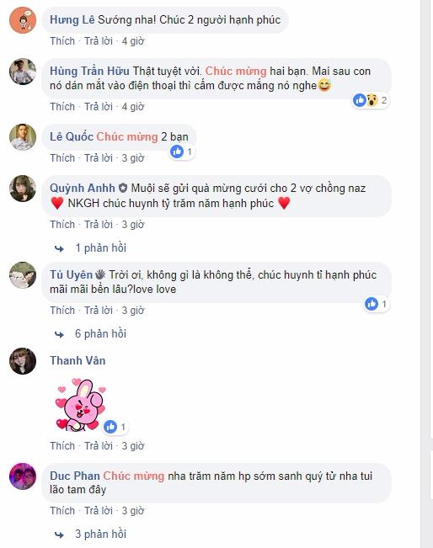Click the badge icon beside Quỳnh Anh
433x548 pixels.
[123, 188]
